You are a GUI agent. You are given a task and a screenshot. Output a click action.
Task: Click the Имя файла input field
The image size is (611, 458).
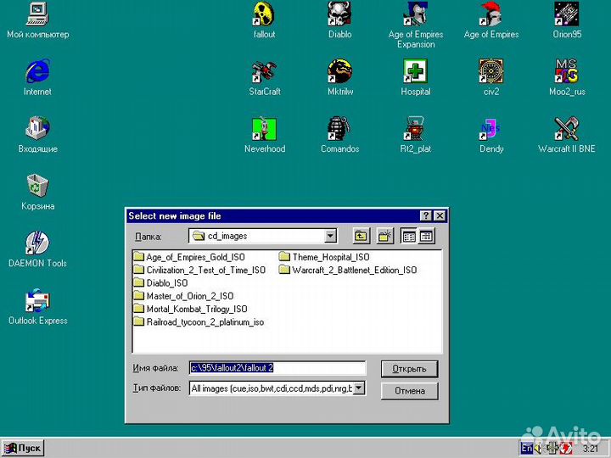[x=277, y=367]
